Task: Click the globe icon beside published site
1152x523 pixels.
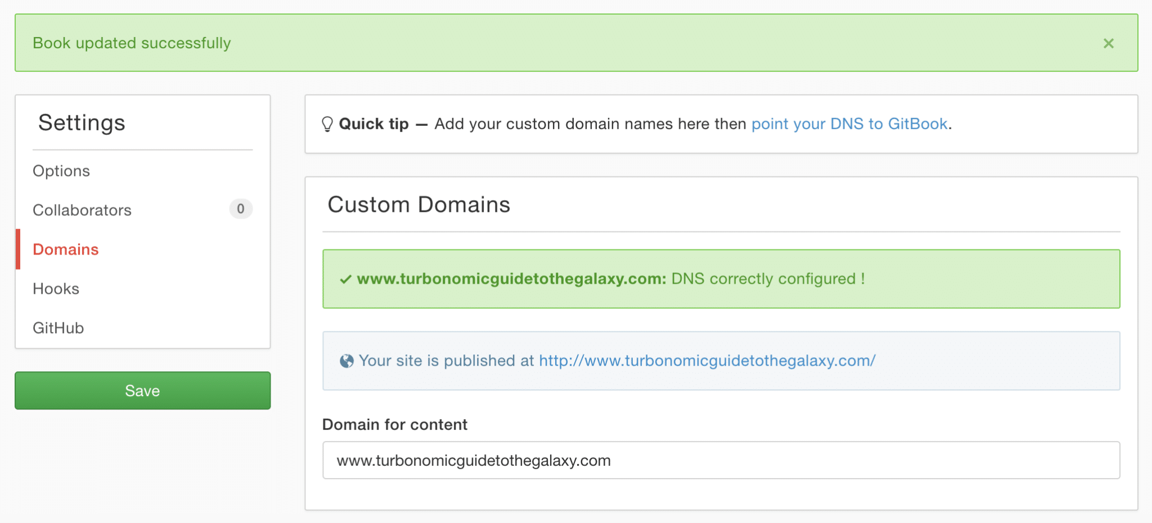Action: click(x=346, y=361)
